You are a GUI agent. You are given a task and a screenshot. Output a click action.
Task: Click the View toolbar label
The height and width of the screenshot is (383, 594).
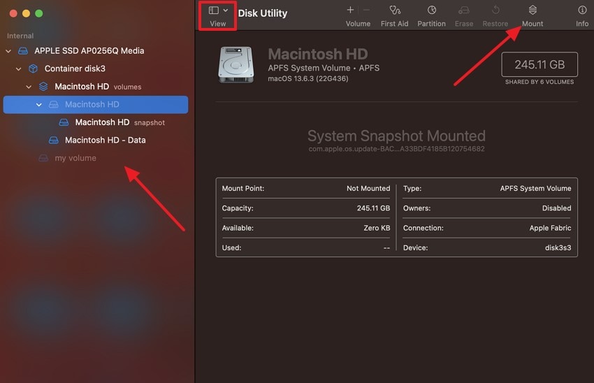(x=218, y=24)
